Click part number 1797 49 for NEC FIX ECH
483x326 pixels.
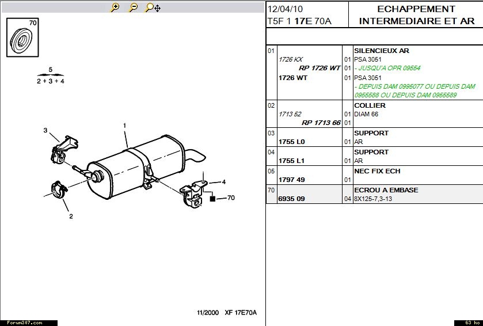click(291, 180)
